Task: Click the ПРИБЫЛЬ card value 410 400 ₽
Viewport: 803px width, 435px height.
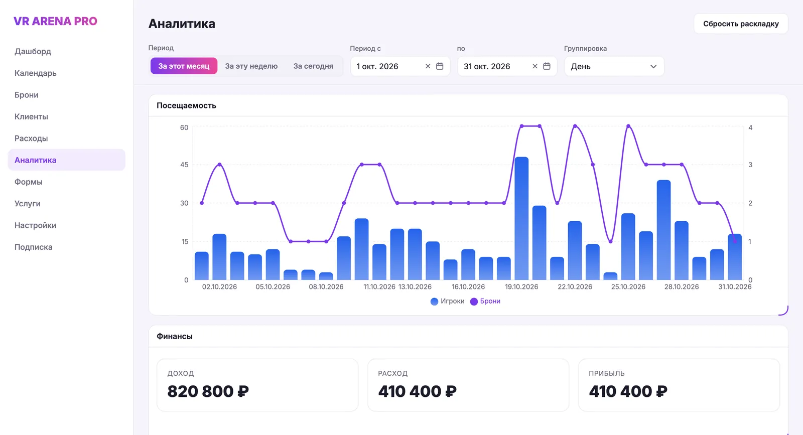Action: pyautogui.click(x=628, y=391)
